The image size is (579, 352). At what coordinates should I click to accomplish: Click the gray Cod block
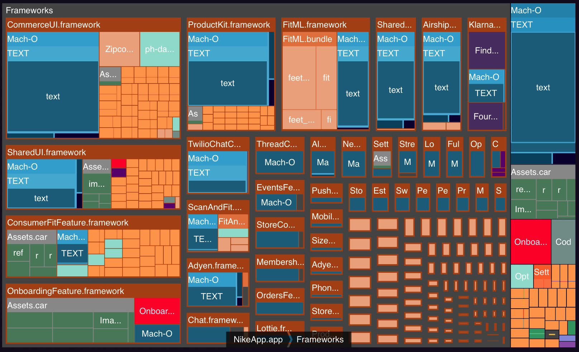563,242
